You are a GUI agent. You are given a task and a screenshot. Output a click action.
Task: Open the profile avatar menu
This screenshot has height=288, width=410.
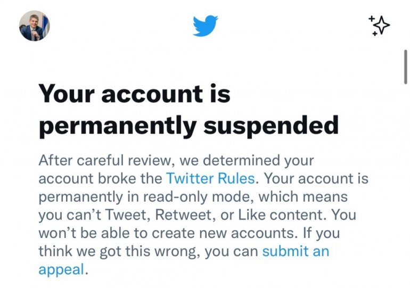click(34, 26)
